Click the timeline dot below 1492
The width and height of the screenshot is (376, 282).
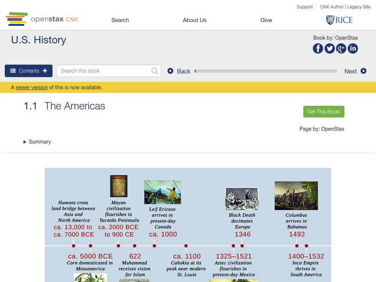point(297,246)
